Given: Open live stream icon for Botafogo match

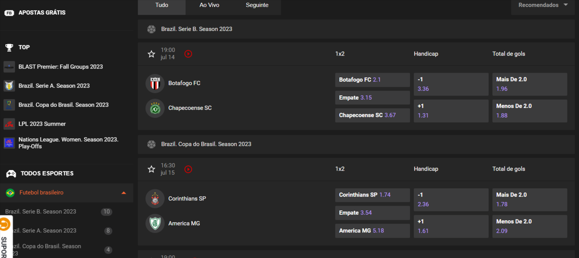Looking at the screenshot, I should coord(188,54).
